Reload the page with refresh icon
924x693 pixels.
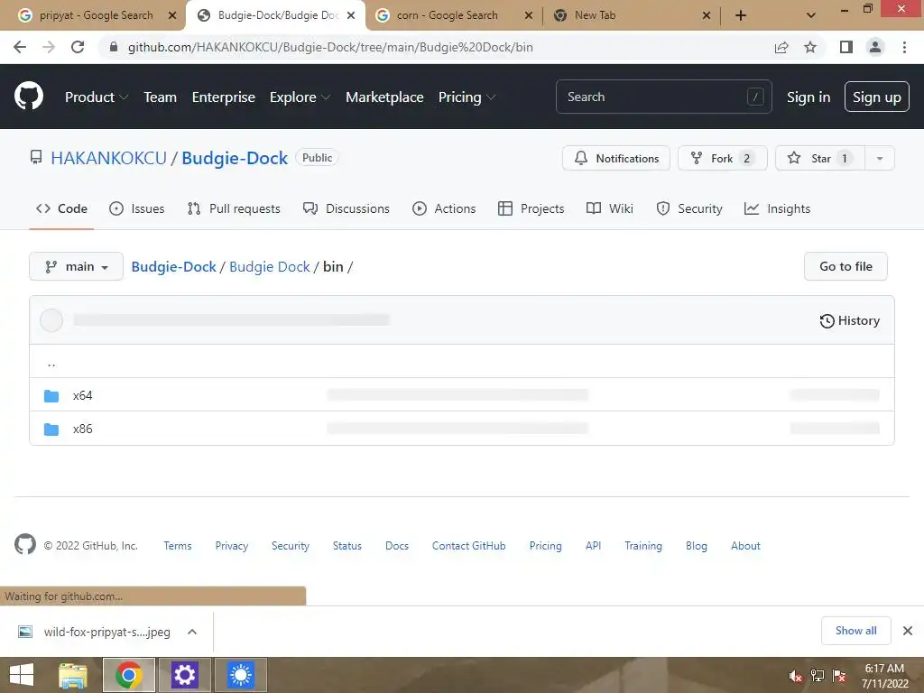[78, 47]
